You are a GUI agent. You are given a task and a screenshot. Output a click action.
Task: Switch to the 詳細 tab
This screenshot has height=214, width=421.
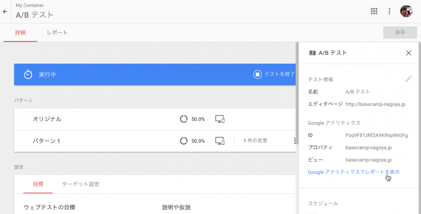pyautogui.click(x=20, y=32)
